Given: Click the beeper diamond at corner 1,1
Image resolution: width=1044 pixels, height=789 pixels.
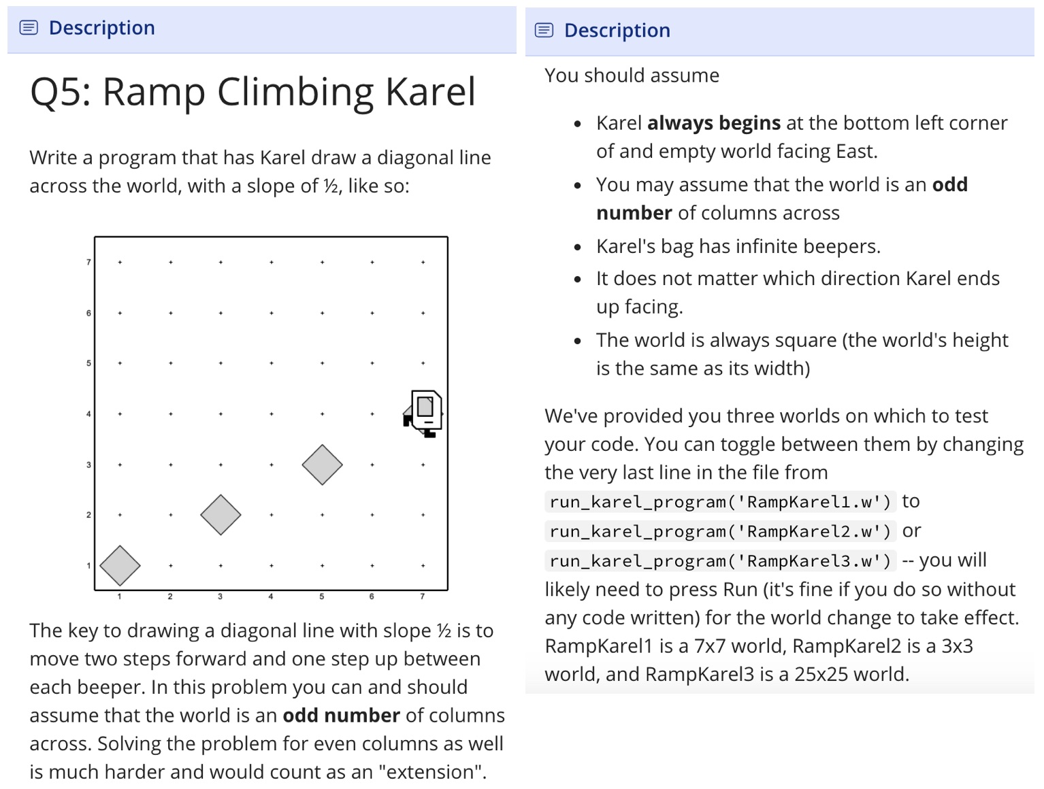Looking at the screenshot, I should click(120, 565).
